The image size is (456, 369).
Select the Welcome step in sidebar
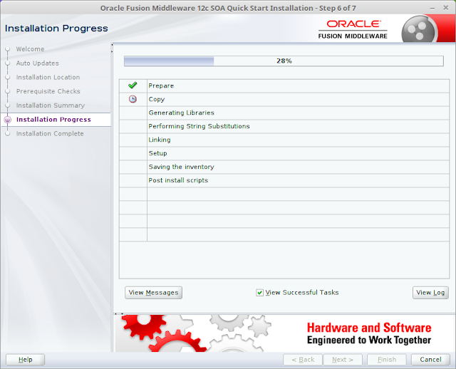point(30,49)
